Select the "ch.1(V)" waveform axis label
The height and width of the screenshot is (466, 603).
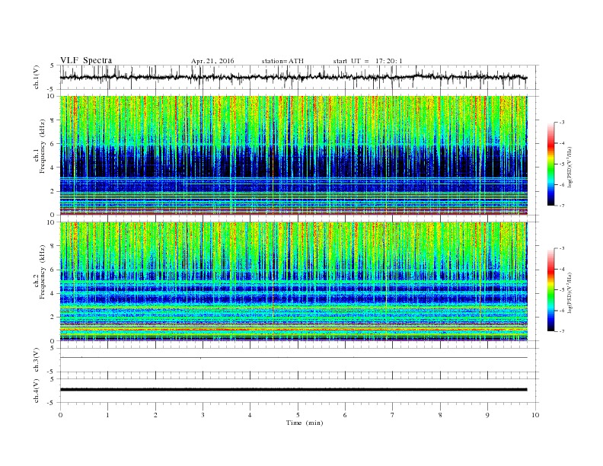pyautogui.click(x=37, y=78)
